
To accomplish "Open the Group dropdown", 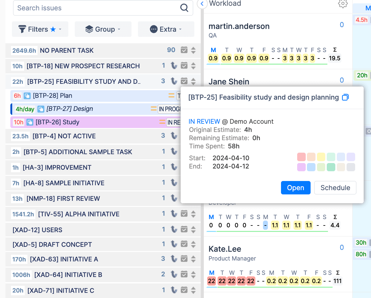I will click(x=103, y=29).
